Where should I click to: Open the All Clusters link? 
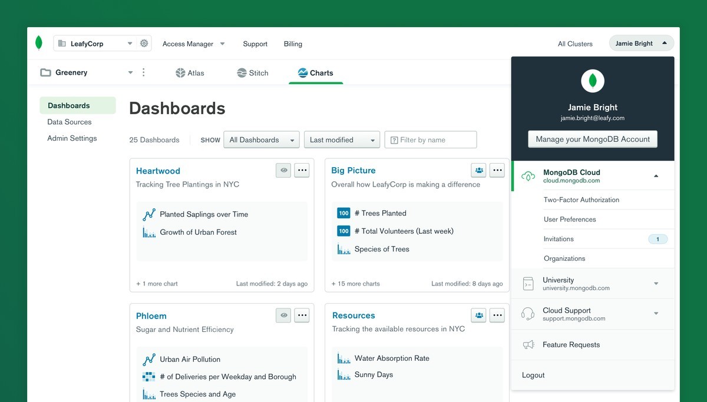[x=575, y=44]
